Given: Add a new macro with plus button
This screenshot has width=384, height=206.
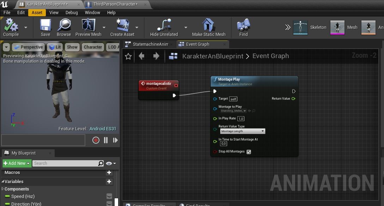Looking at the screenshot, I should click(109, 173).
